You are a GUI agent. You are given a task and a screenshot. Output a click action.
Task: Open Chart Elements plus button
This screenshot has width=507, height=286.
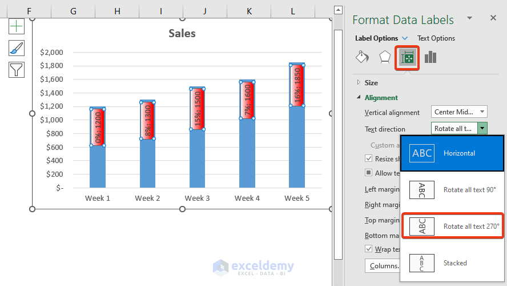click(x=17, y=26)
